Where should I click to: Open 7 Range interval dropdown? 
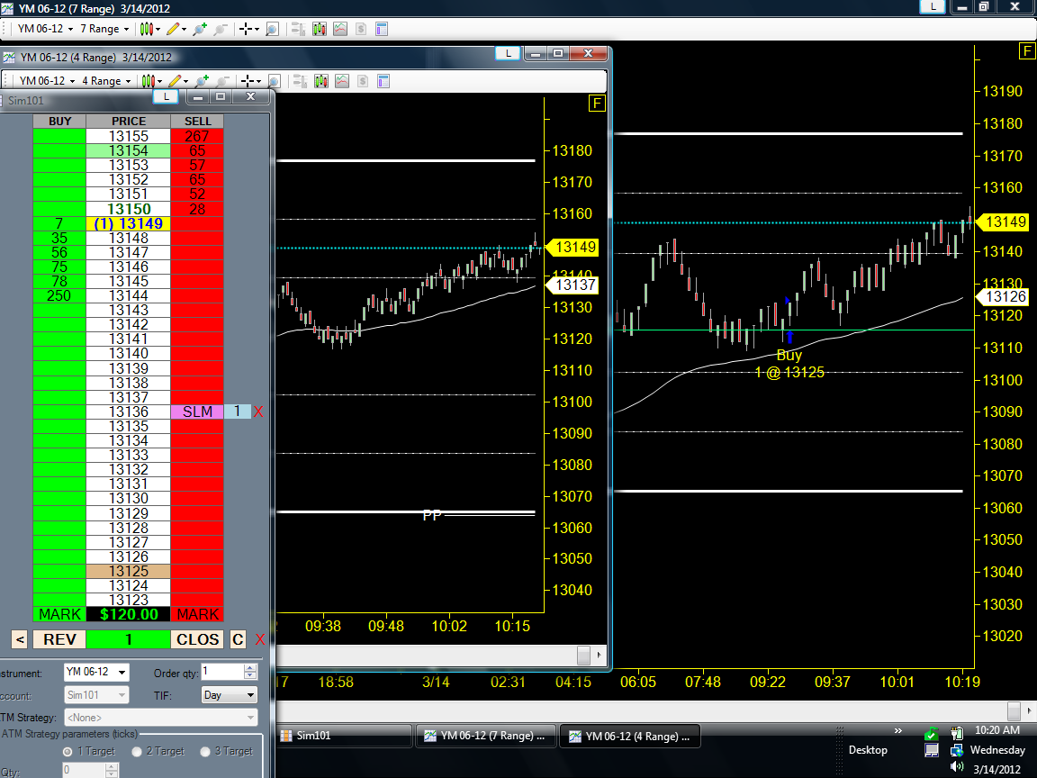[104, 29]
